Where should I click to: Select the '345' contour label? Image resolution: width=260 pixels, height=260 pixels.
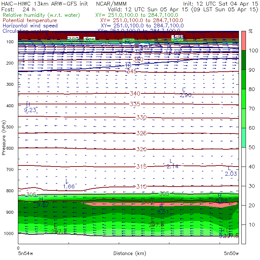click(132, 71)
